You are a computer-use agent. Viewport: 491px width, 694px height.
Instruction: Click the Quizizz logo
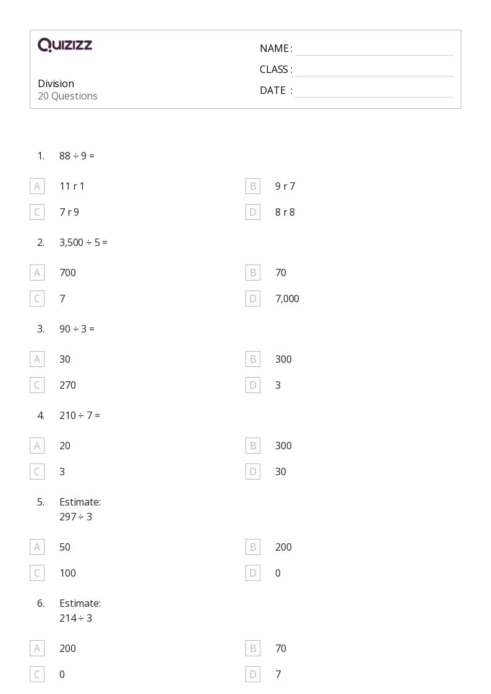[x=65, y=44]
